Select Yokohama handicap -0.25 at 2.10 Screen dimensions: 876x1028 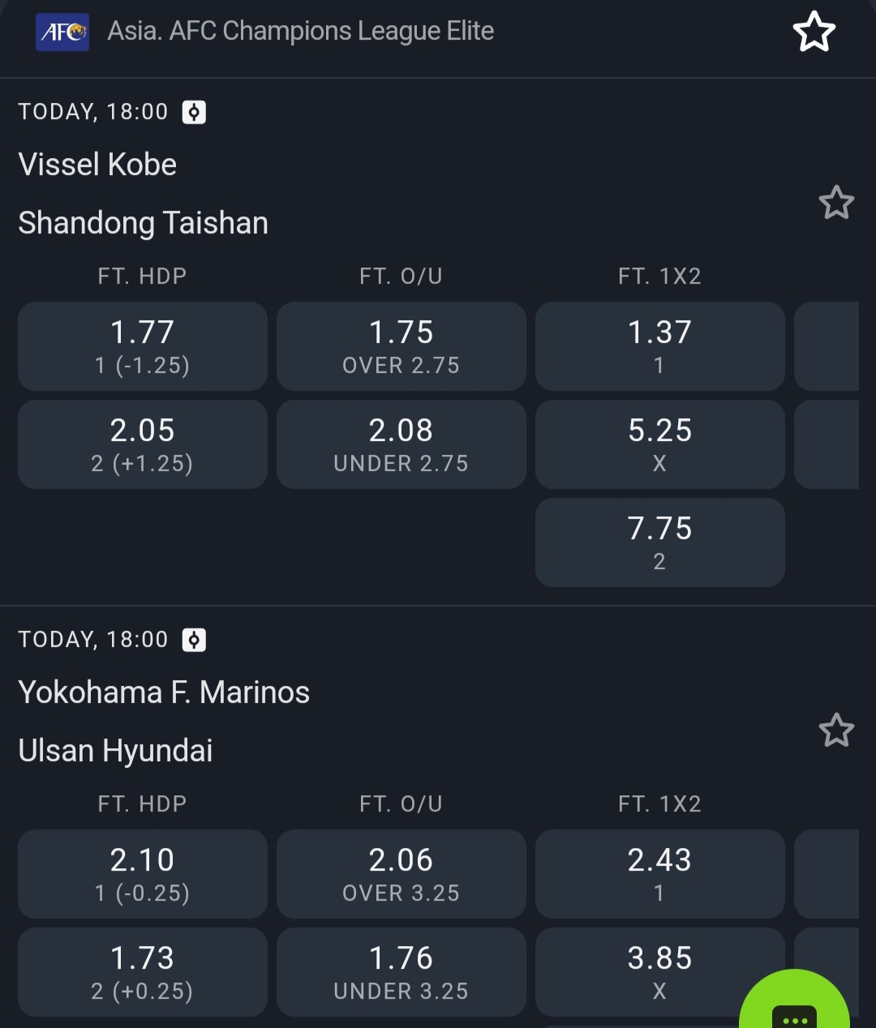pos(143,874)
